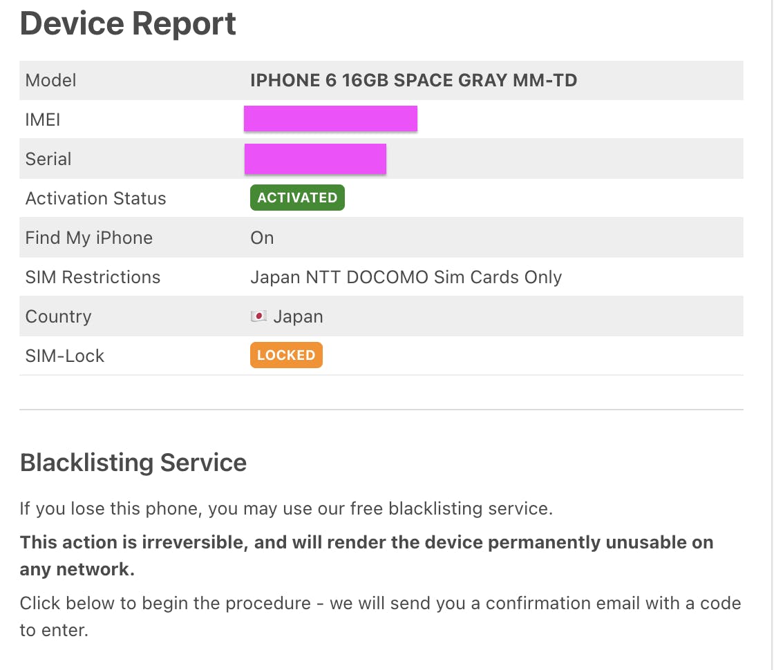774x670 pixels.
Task: Click the NTT DOCOMO Sim Cards Only text
Action: pos(406,277)
